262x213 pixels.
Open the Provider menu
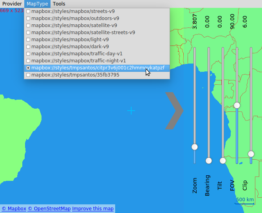pos(12,4)
